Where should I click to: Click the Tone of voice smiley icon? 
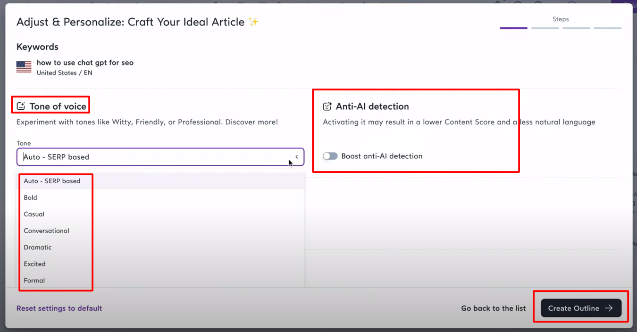click(x=21, y=106)
